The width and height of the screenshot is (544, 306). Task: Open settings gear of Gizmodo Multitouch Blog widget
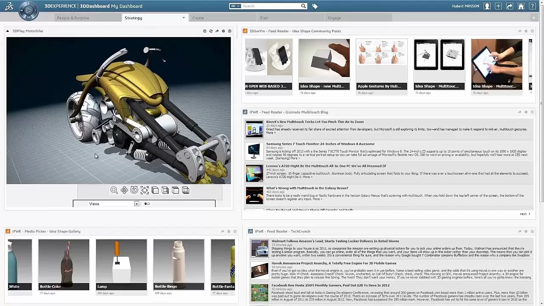tap(526, 112)
